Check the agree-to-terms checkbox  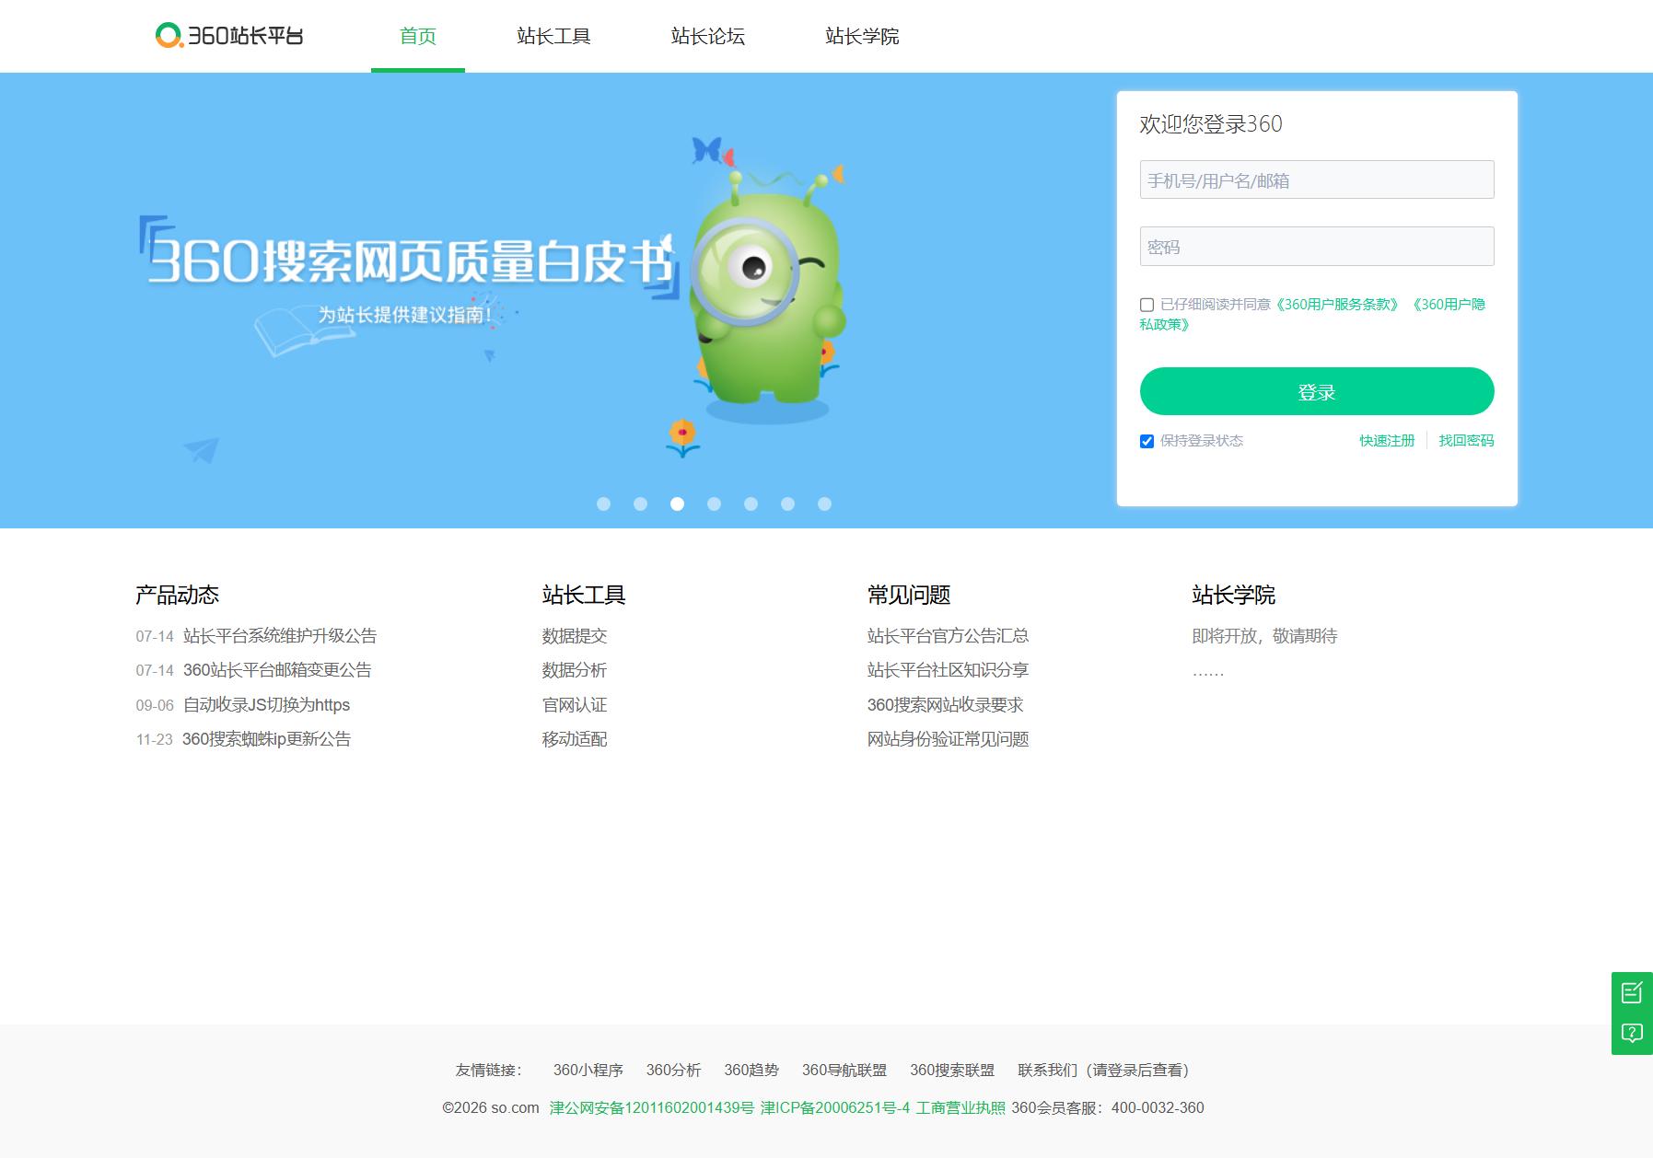coord(1147,305)
